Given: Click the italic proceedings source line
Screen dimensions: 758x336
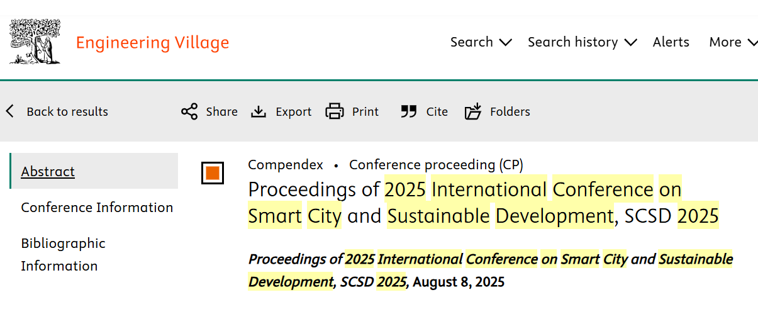Looking at the screenshot, I should 491,270.
